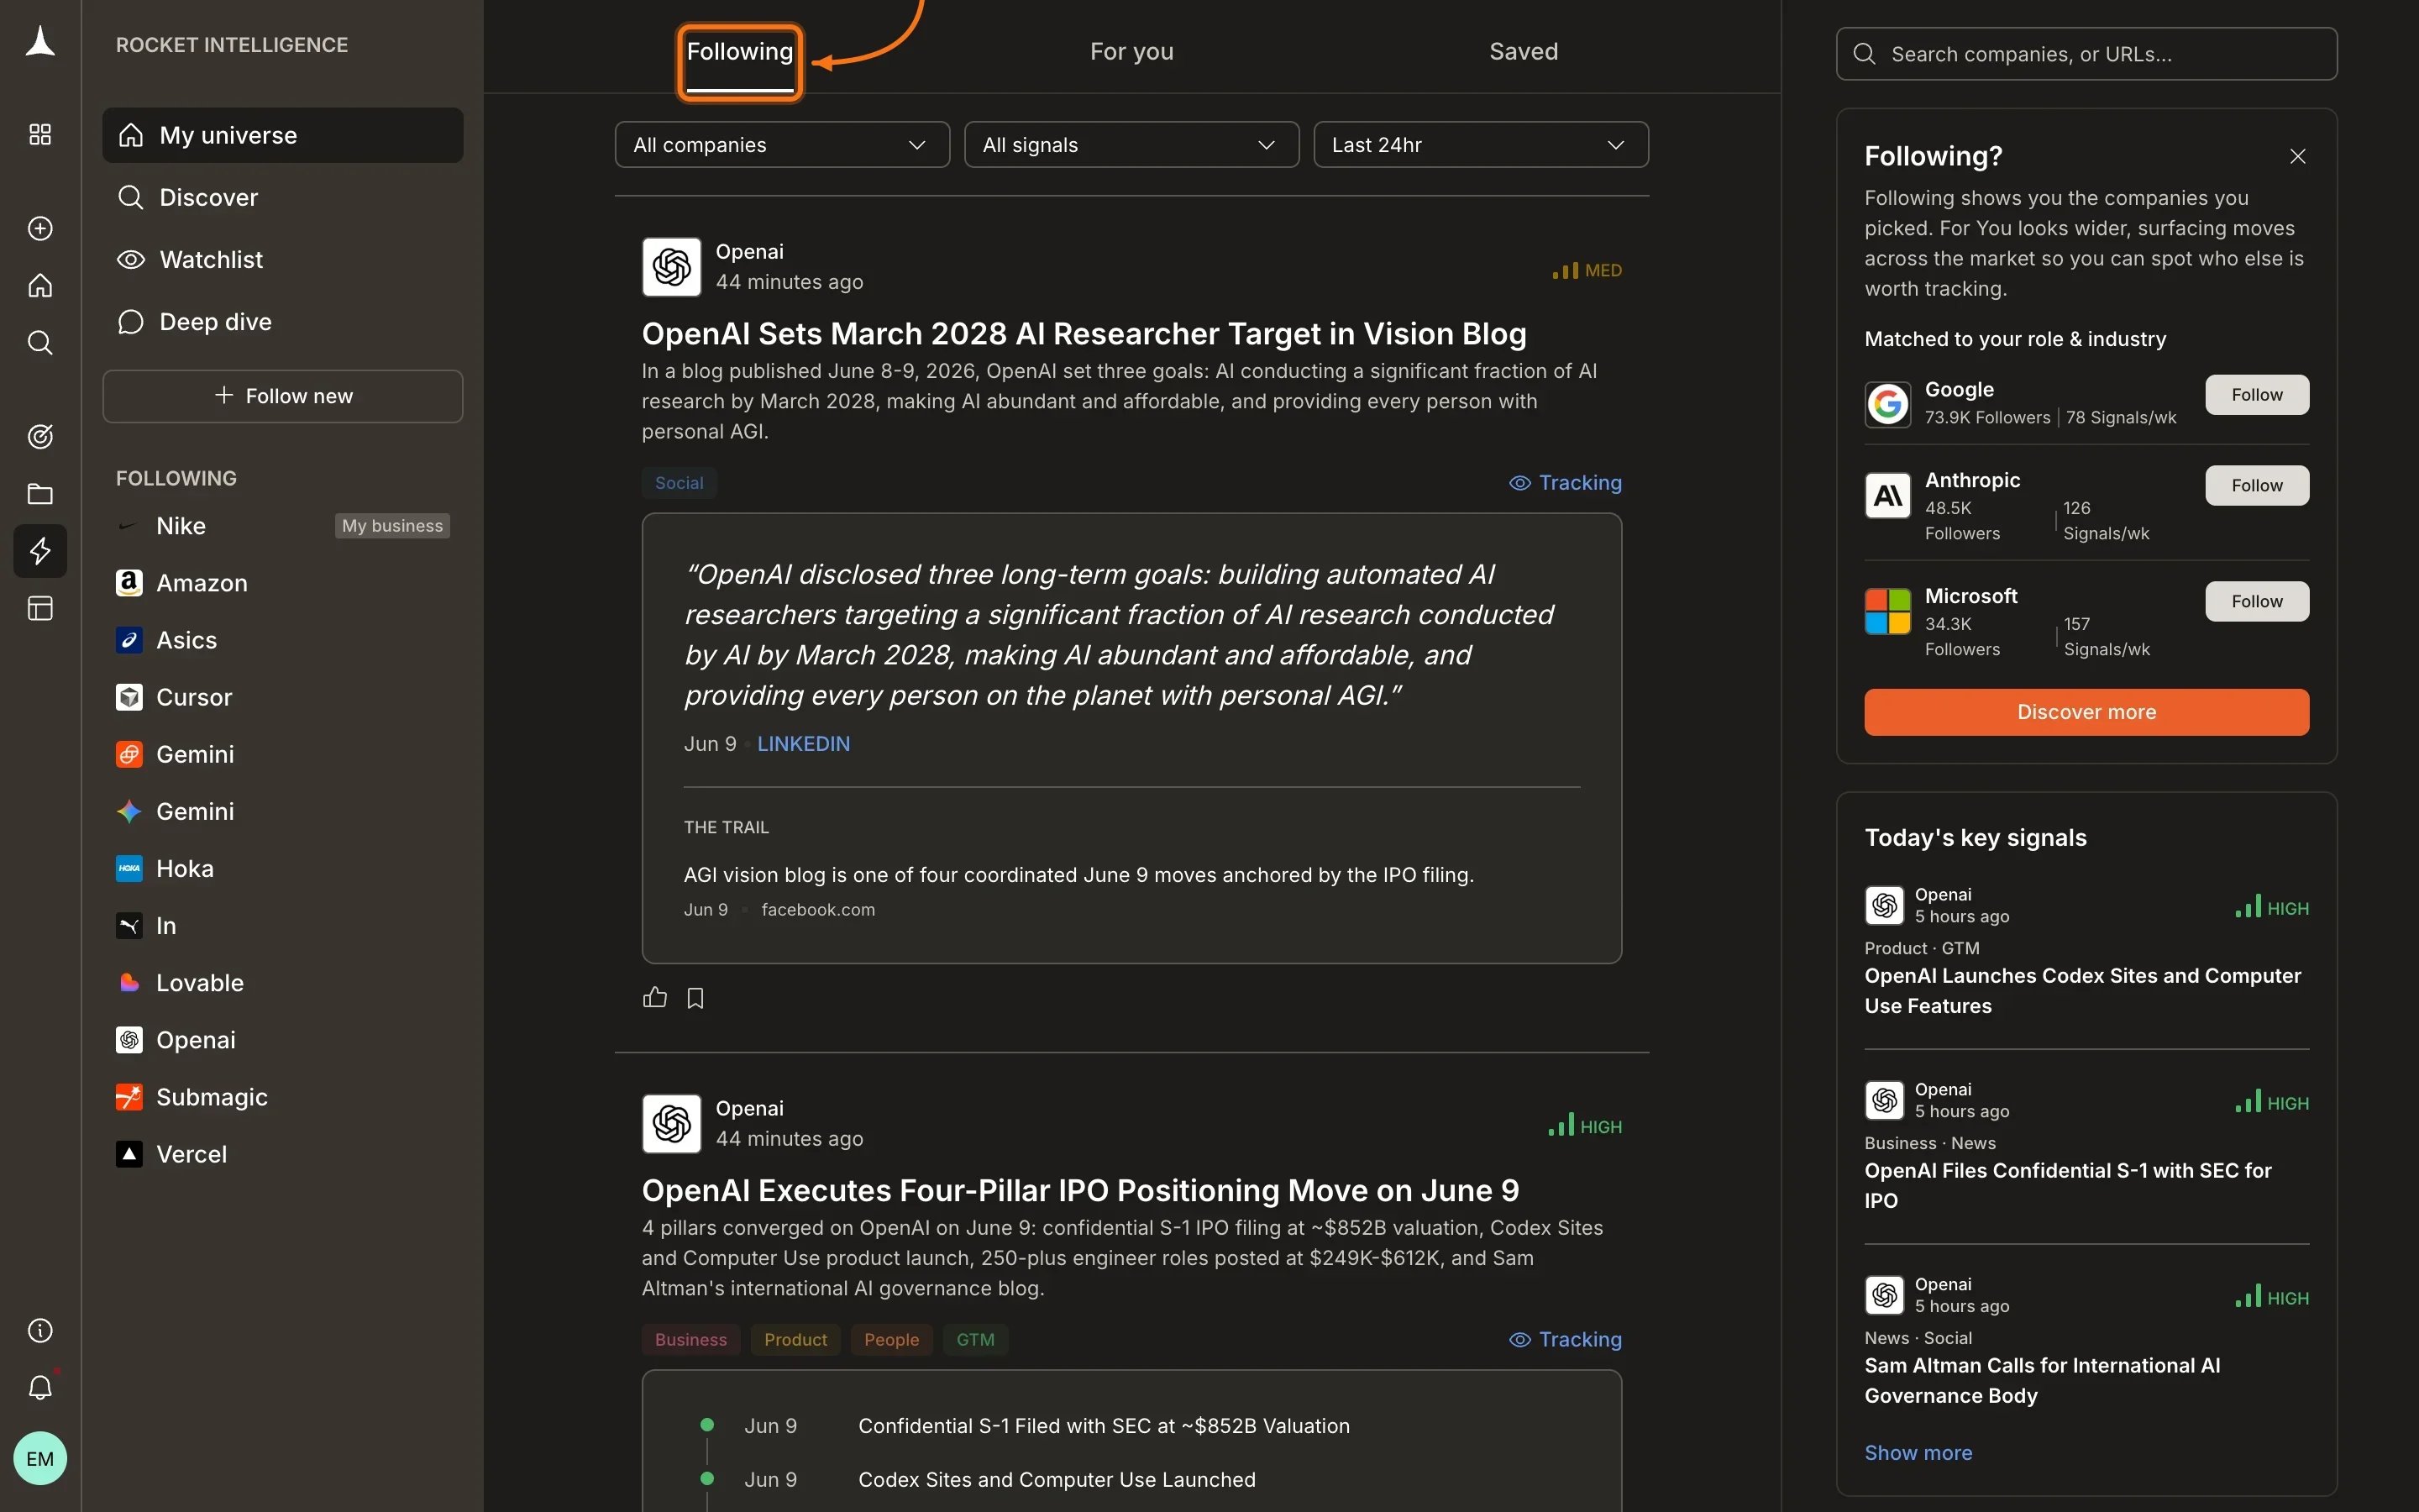Screen dimensions: 2419x1512
Task: Click the Cursor logo in Following list
Action: click(129, 697)
